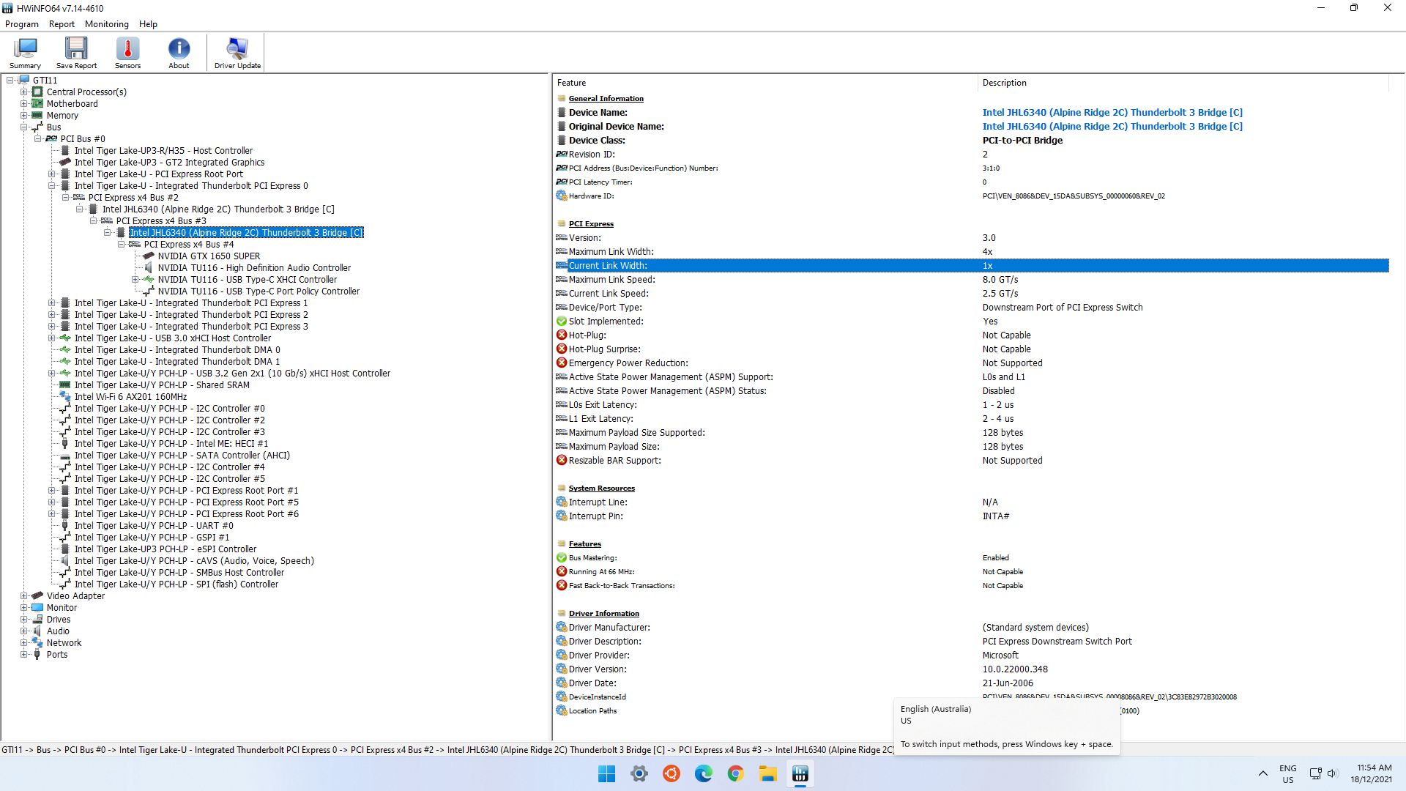Expand the Memory tree node
Viewport: 1406px width, 791px height.
click(23, 116)
